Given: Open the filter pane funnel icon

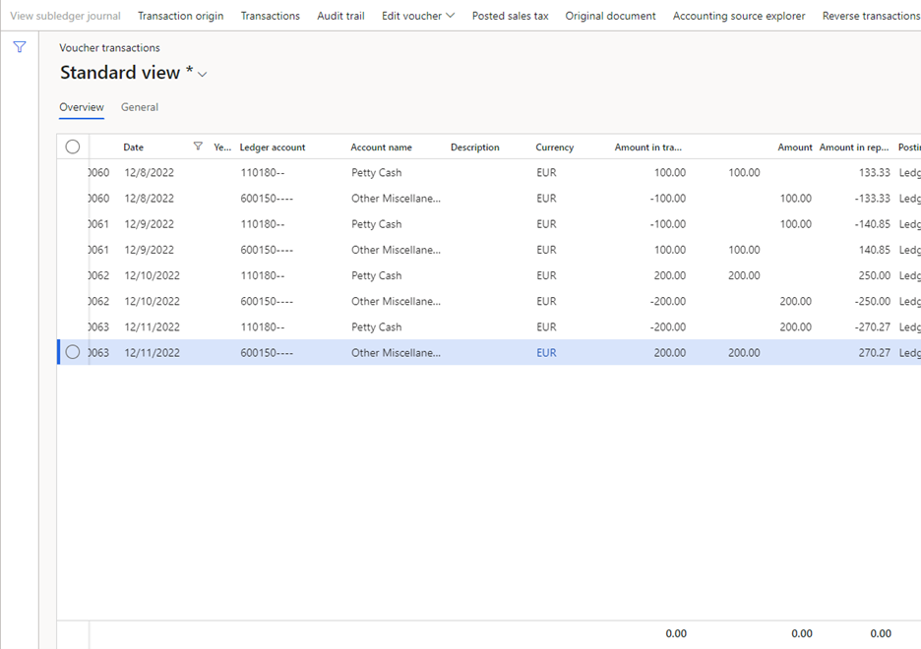Looking at the screenshot, I should pyautogui.click(x=20, y=47).
